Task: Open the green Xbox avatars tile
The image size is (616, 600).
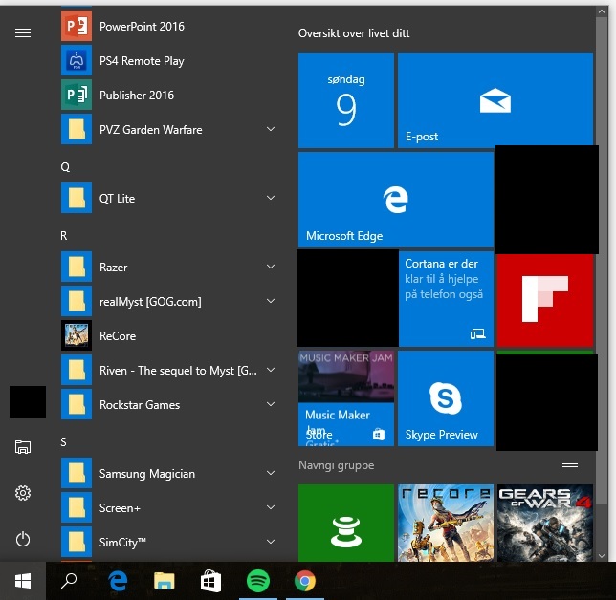Action: (x=346, y=523)
